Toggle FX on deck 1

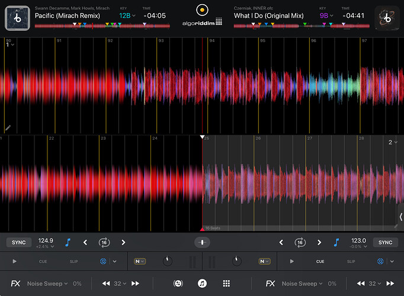(15, 284)
